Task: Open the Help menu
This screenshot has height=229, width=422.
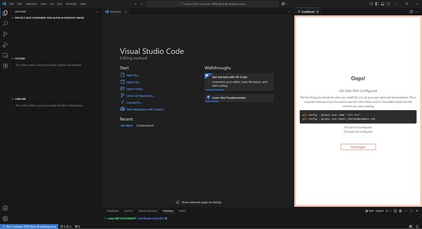Action: click(x=83, y=4)
